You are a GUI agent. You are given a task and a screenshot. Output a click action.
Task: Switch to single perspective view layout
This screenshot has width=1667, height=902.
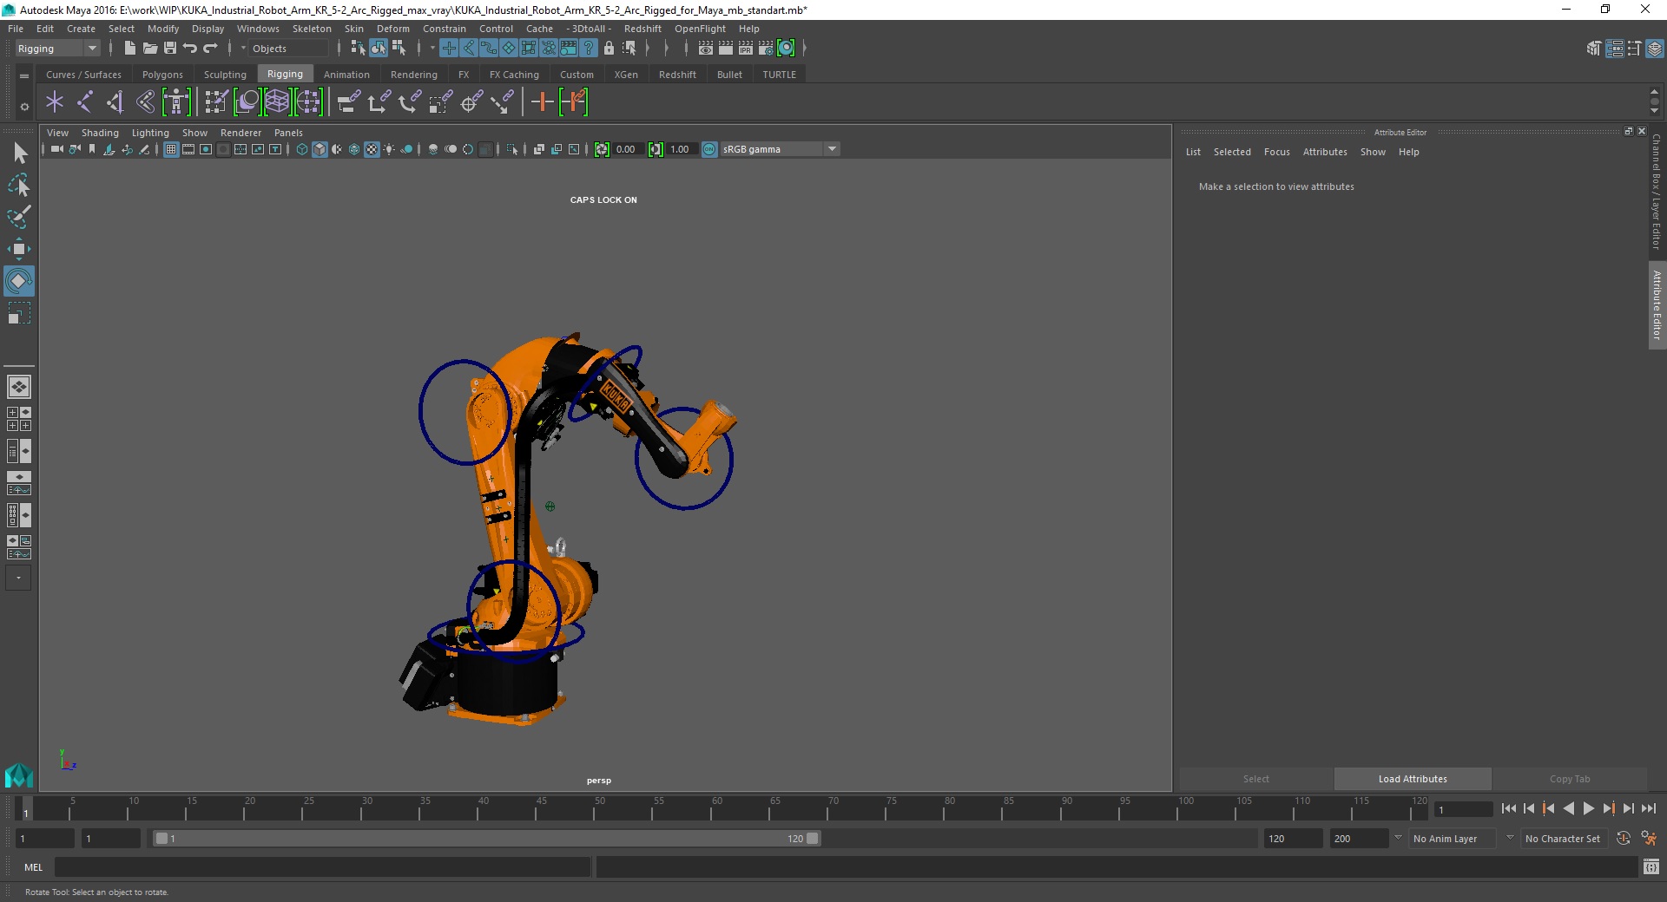pyautogui.click(x=19, y=387)
